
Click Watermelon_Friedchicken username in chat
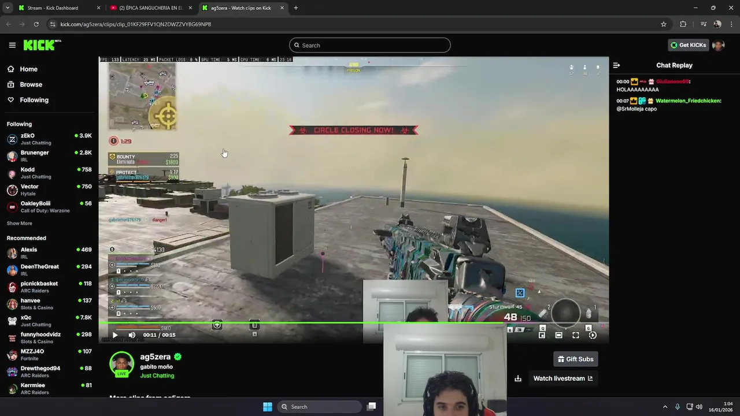click(x=688, y=101)
